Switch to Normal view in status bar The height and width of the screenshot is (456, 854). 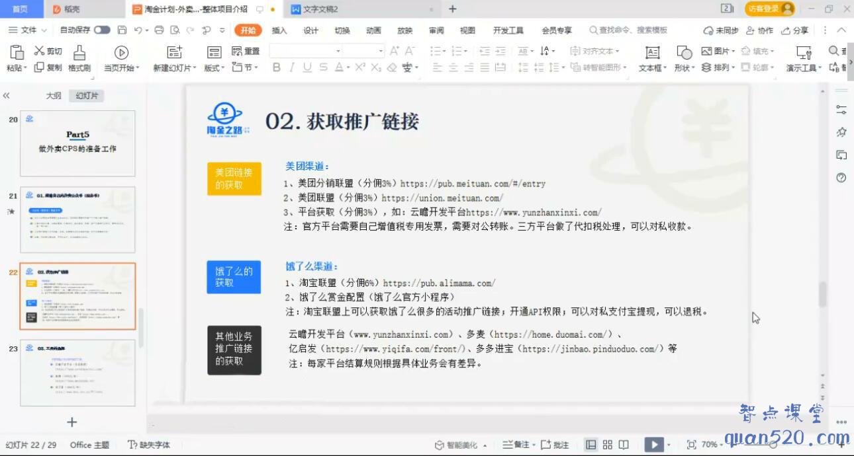591,445
